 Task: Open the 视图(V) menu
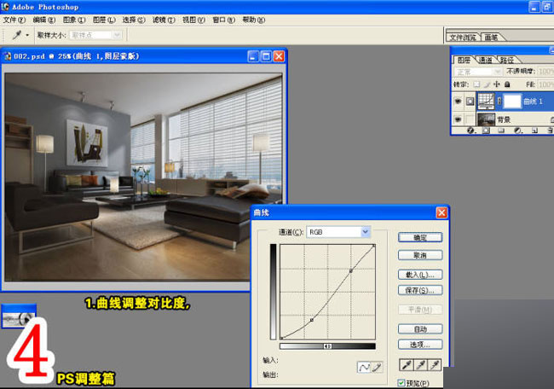click(x=193, y=20)
